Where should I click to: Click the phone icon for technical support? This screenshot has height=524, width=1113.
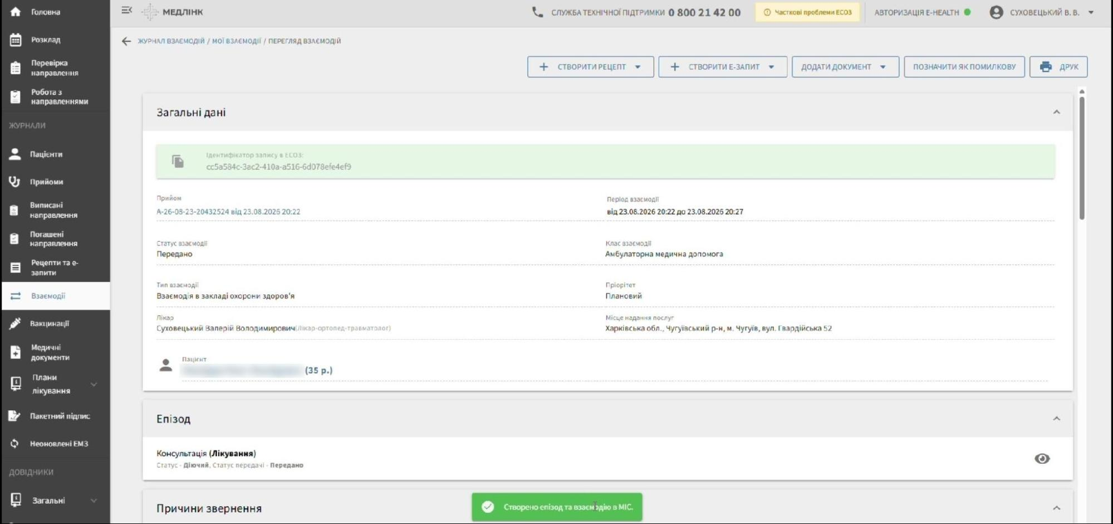click(537, 12)
